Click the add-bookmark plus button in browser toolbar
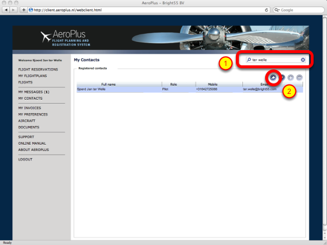The image size is (327, 245). click(x=23, y=10)
